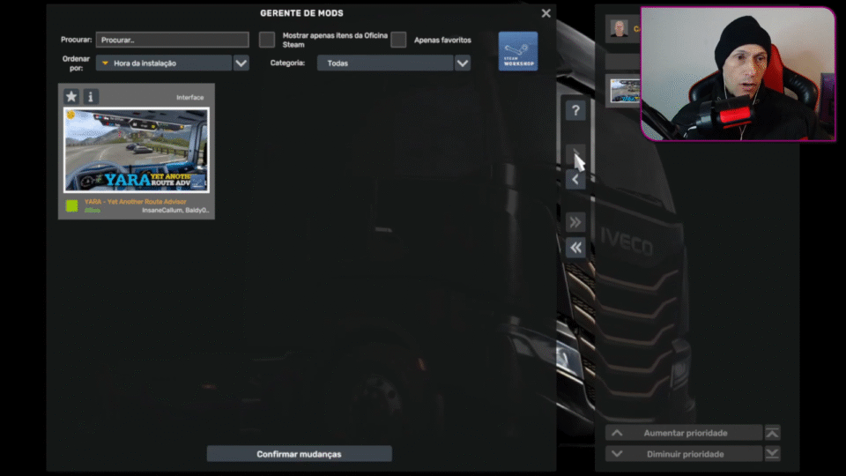846x476 pixels.
Task: Focus the Procurar search field
Action: click(x=173, y=40)
